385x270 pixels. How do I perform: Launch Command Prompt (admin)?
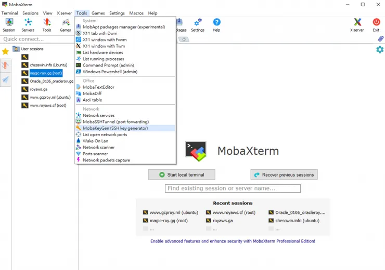(x=125, y=65)
